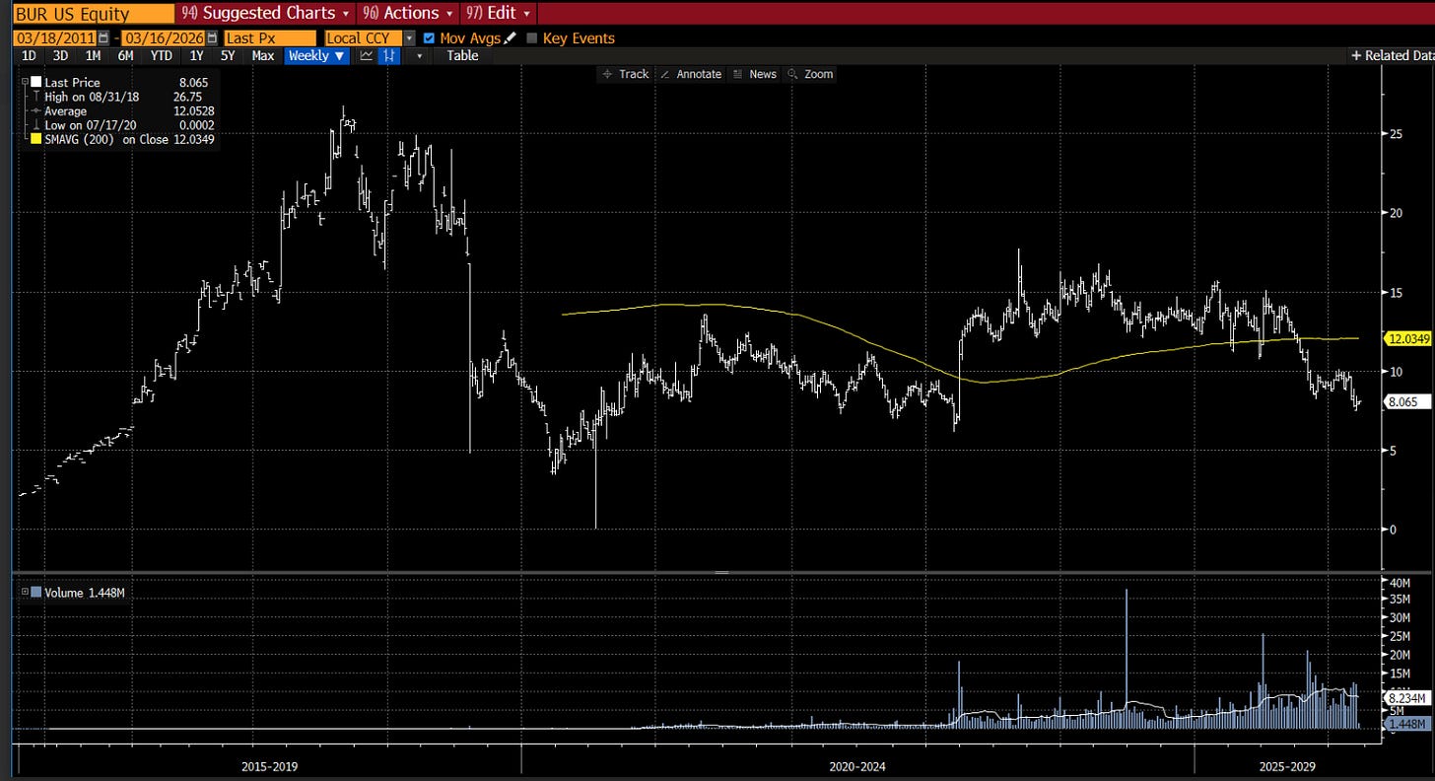Select the Max time range
This screenshot has height=781, width=1435.
263,56
